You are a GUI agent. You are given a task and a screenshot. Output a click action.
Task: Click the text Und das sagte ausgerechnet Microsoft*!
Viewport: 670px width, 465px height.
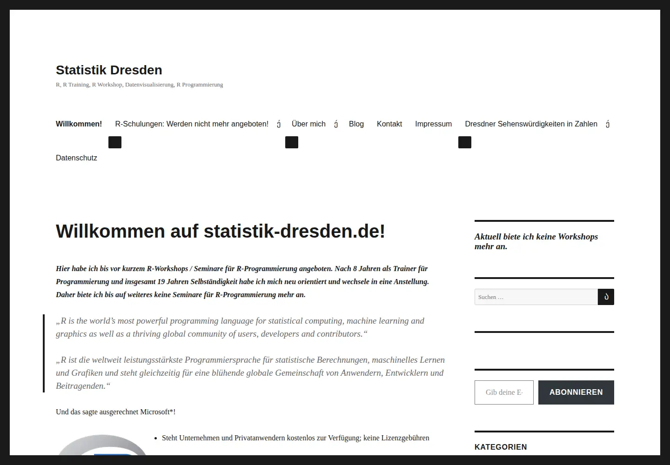pyautogui.click(x=115, y=412)
